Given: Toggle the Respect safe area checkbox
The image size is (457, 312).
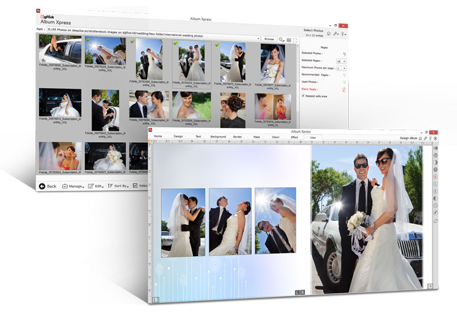Looking at the screenshot, I should pyautogui.click(x=303, y=95).
